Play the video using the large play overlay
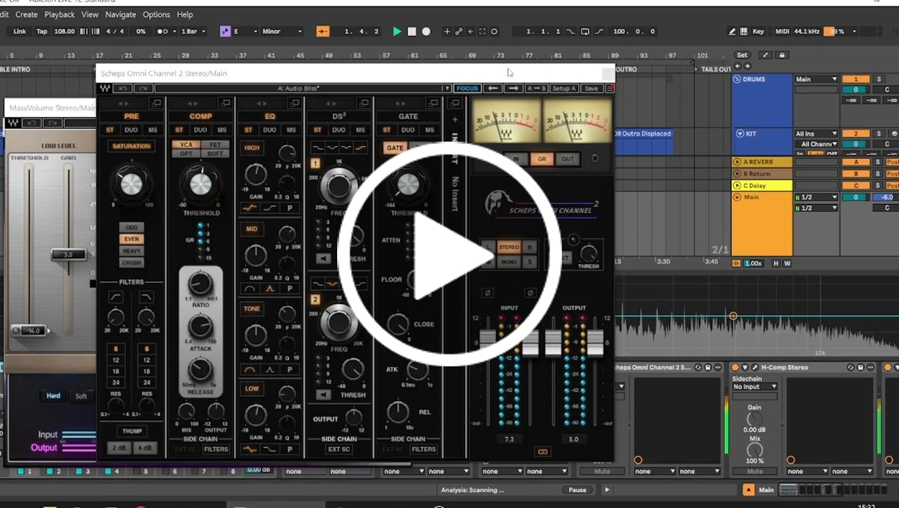The width and height of the screenshot is (899, 508). click(x=449, y=255)
